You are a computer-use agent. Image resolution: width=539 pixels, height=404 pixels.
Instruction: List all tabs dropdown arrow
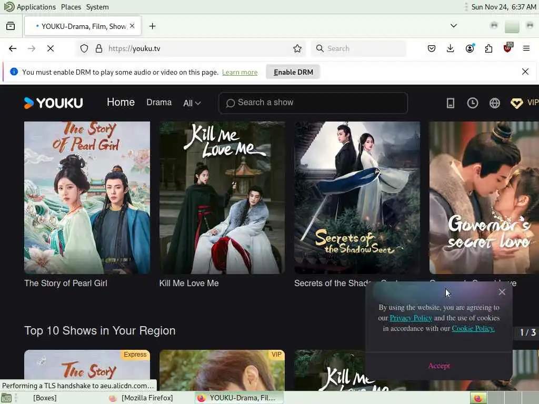pos(454,26)
